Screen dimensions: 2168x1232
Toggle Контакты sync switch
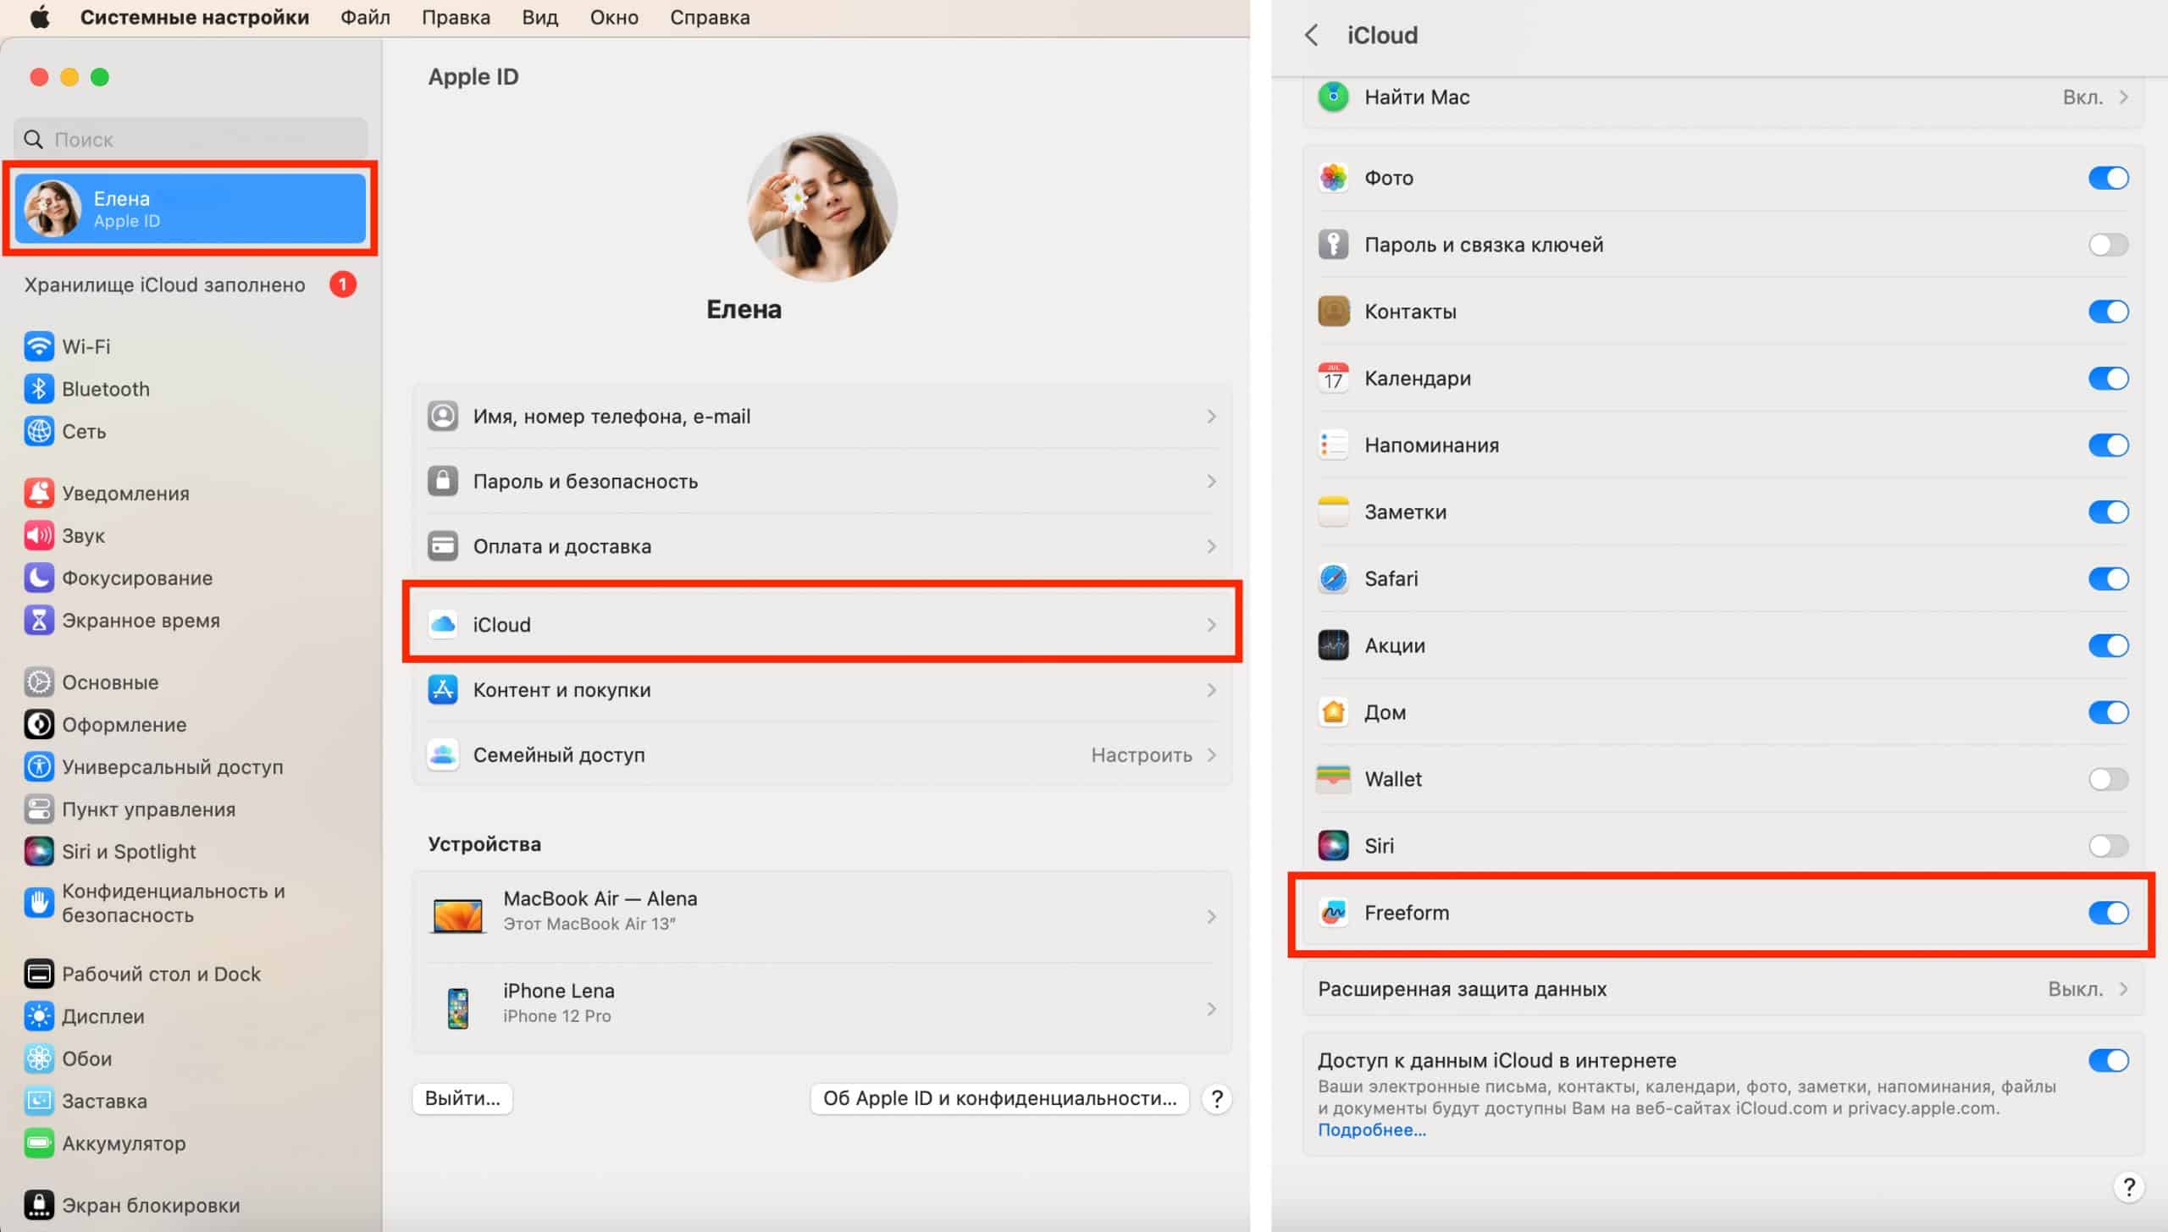point(2108,312)
